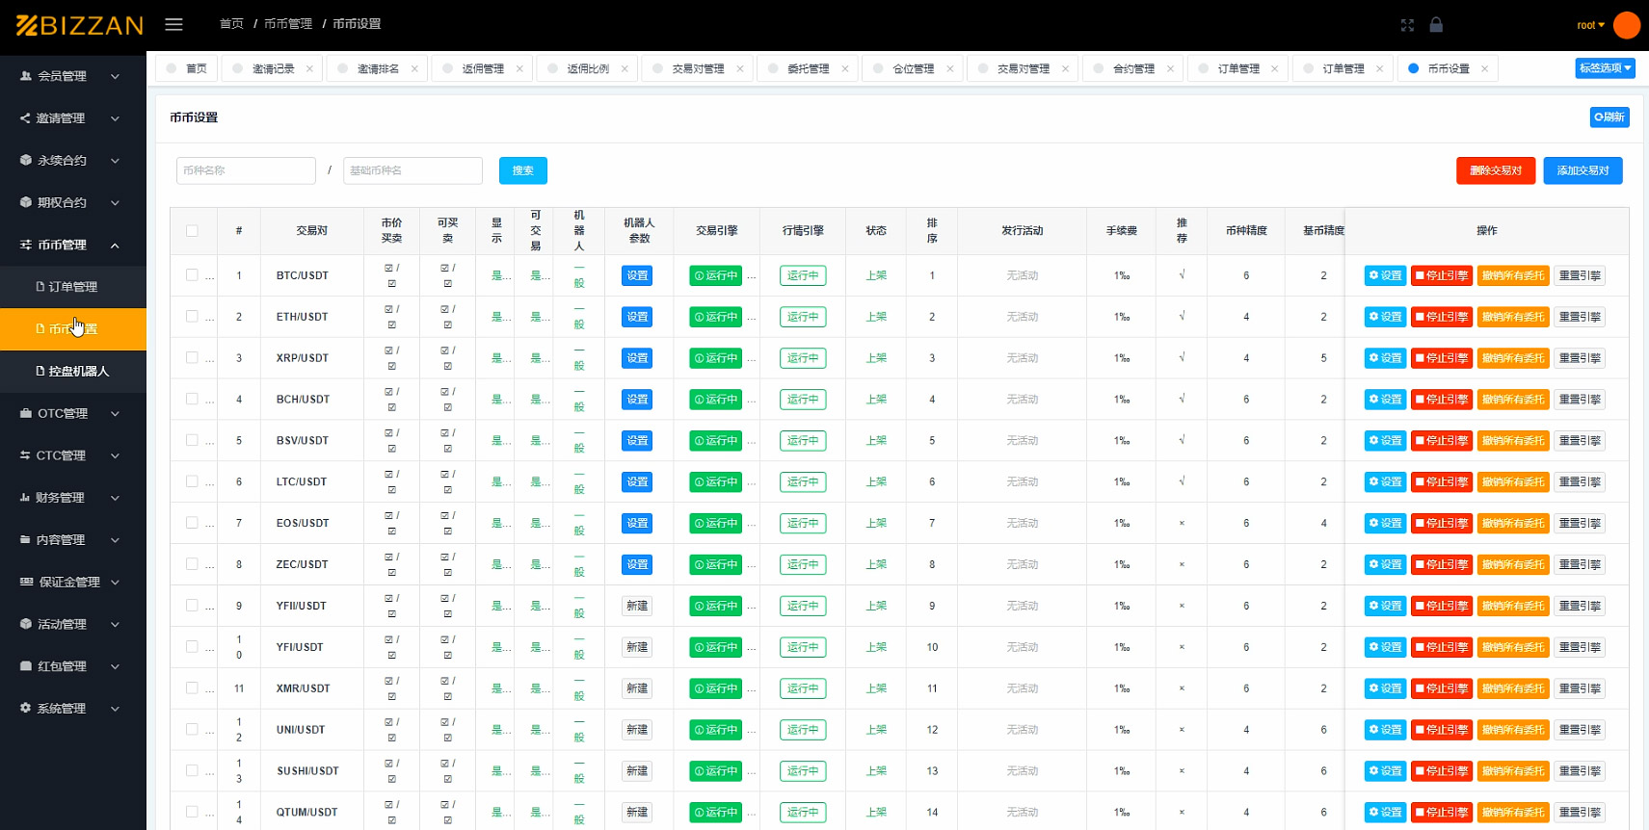Click the hamburger menu collapse icon
Screen dimensions: 1649x830
[173, 24]
